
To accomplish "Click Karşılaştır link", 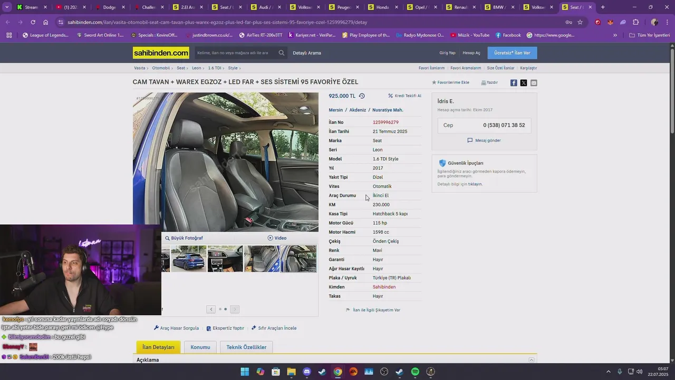I will click(x=528, y=68).
